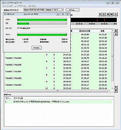The width and height of the screenshot is (121, 130).
Task: Open the CD-R(C) menu
Action: (x=32, y=6)
